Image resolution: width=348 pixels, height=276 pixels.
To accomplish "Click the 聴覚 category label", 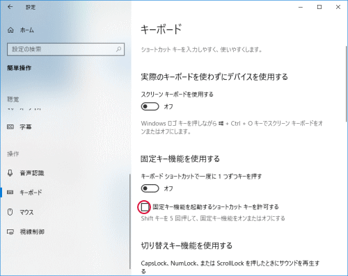I will (x=13, y=99).
